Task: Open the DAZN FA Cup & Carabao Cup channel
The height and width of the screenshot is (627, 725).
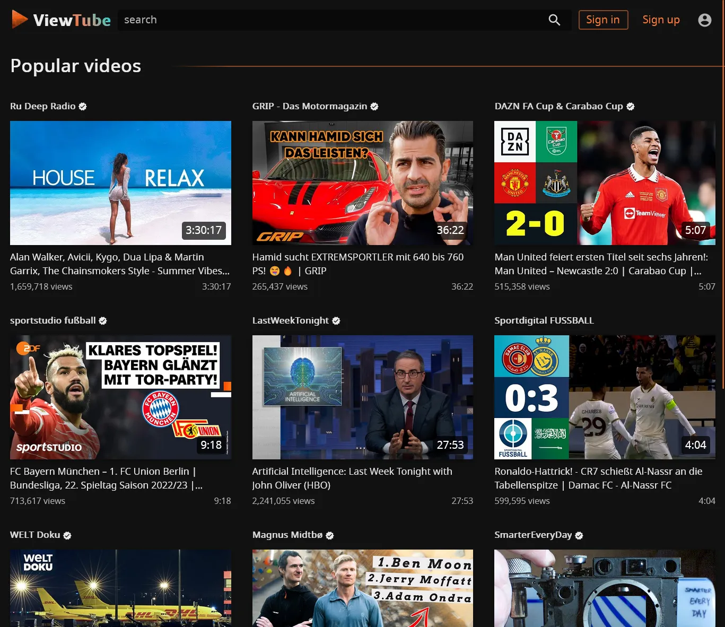Action: (x=558, y=106)
